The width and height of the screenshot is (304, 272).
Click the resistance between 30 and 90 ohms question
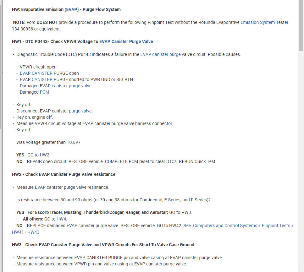pyautogui.click(x=113, y=200)
